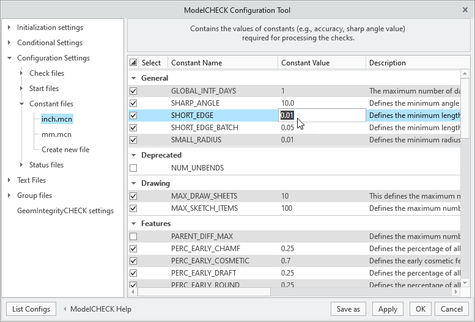Click SHARP_ANGLE value 10.0
This screenshot has height=322, width=475.
(287, 103)
